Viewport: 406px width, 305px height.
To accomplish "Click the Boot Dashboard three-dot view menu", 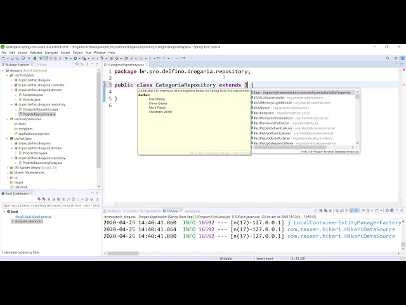I will pyautogui.click(x=97, y=199).
